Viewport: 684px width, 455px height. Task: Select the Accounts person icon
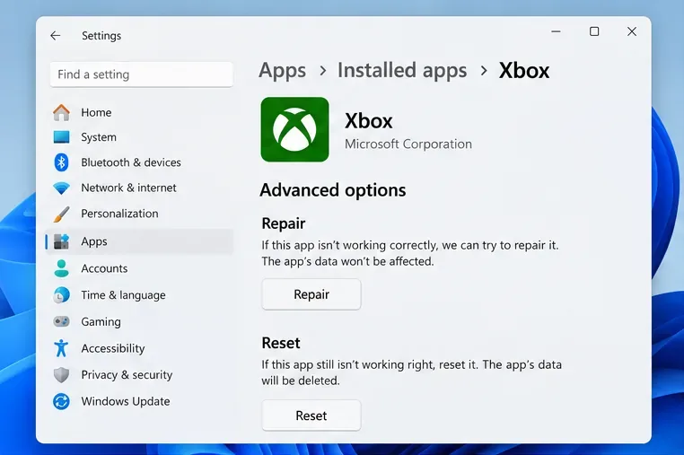pos(62,268)
